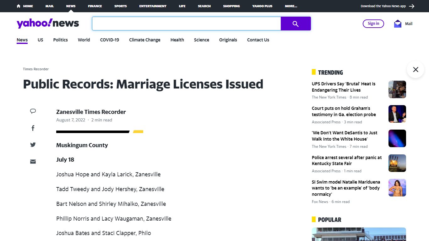429x241 pixels.
Task: Open FINANCE in the top navigation bar
Action: 95,6
